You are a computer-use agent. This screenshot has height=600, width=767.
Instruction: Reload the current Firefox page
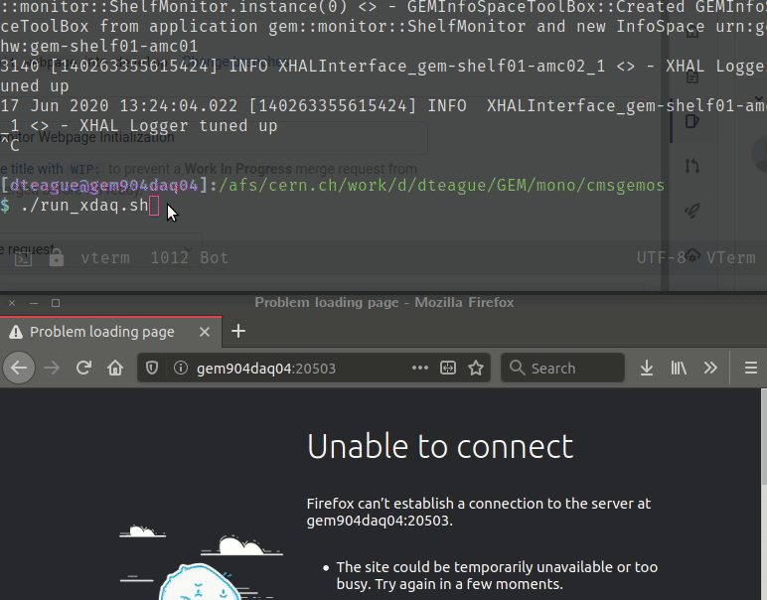click(x=83, y=368)
